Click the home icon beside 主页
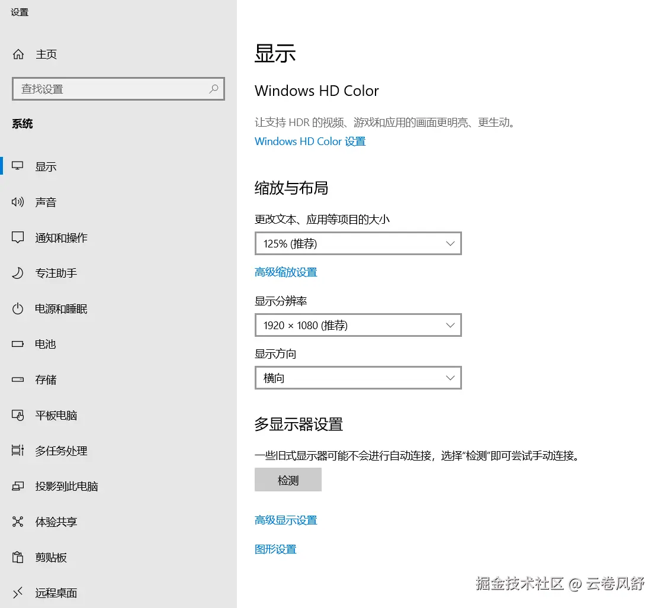 click(18, 54)
